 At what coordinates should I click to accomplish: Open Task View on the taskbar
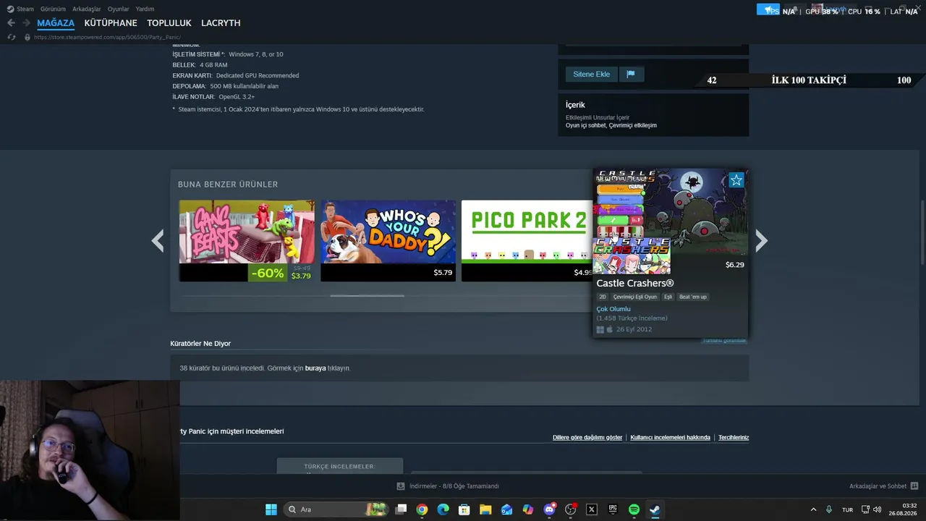(x=401, y=509)
